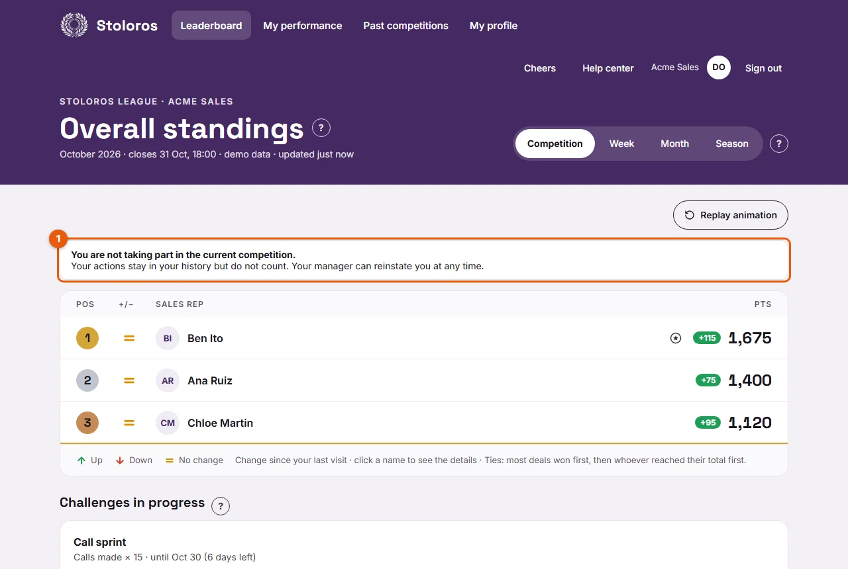
Task: Click the Stoloros laurel logo icon
Action: click(74, 25)
